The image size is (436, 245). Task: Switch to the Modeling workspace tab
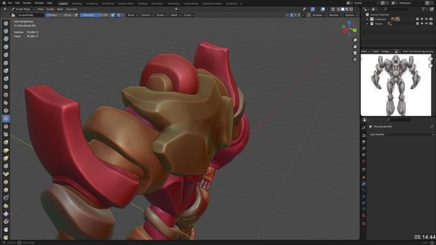(77, 3)
